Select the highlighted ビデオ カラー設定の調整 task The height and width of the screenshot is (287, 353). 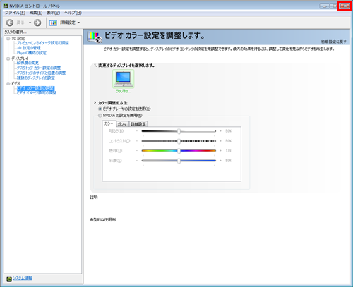coord(36,88)
